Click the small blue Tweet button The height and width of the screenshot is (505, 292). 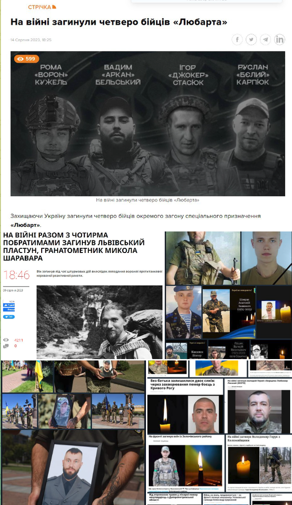pos(8,317)
